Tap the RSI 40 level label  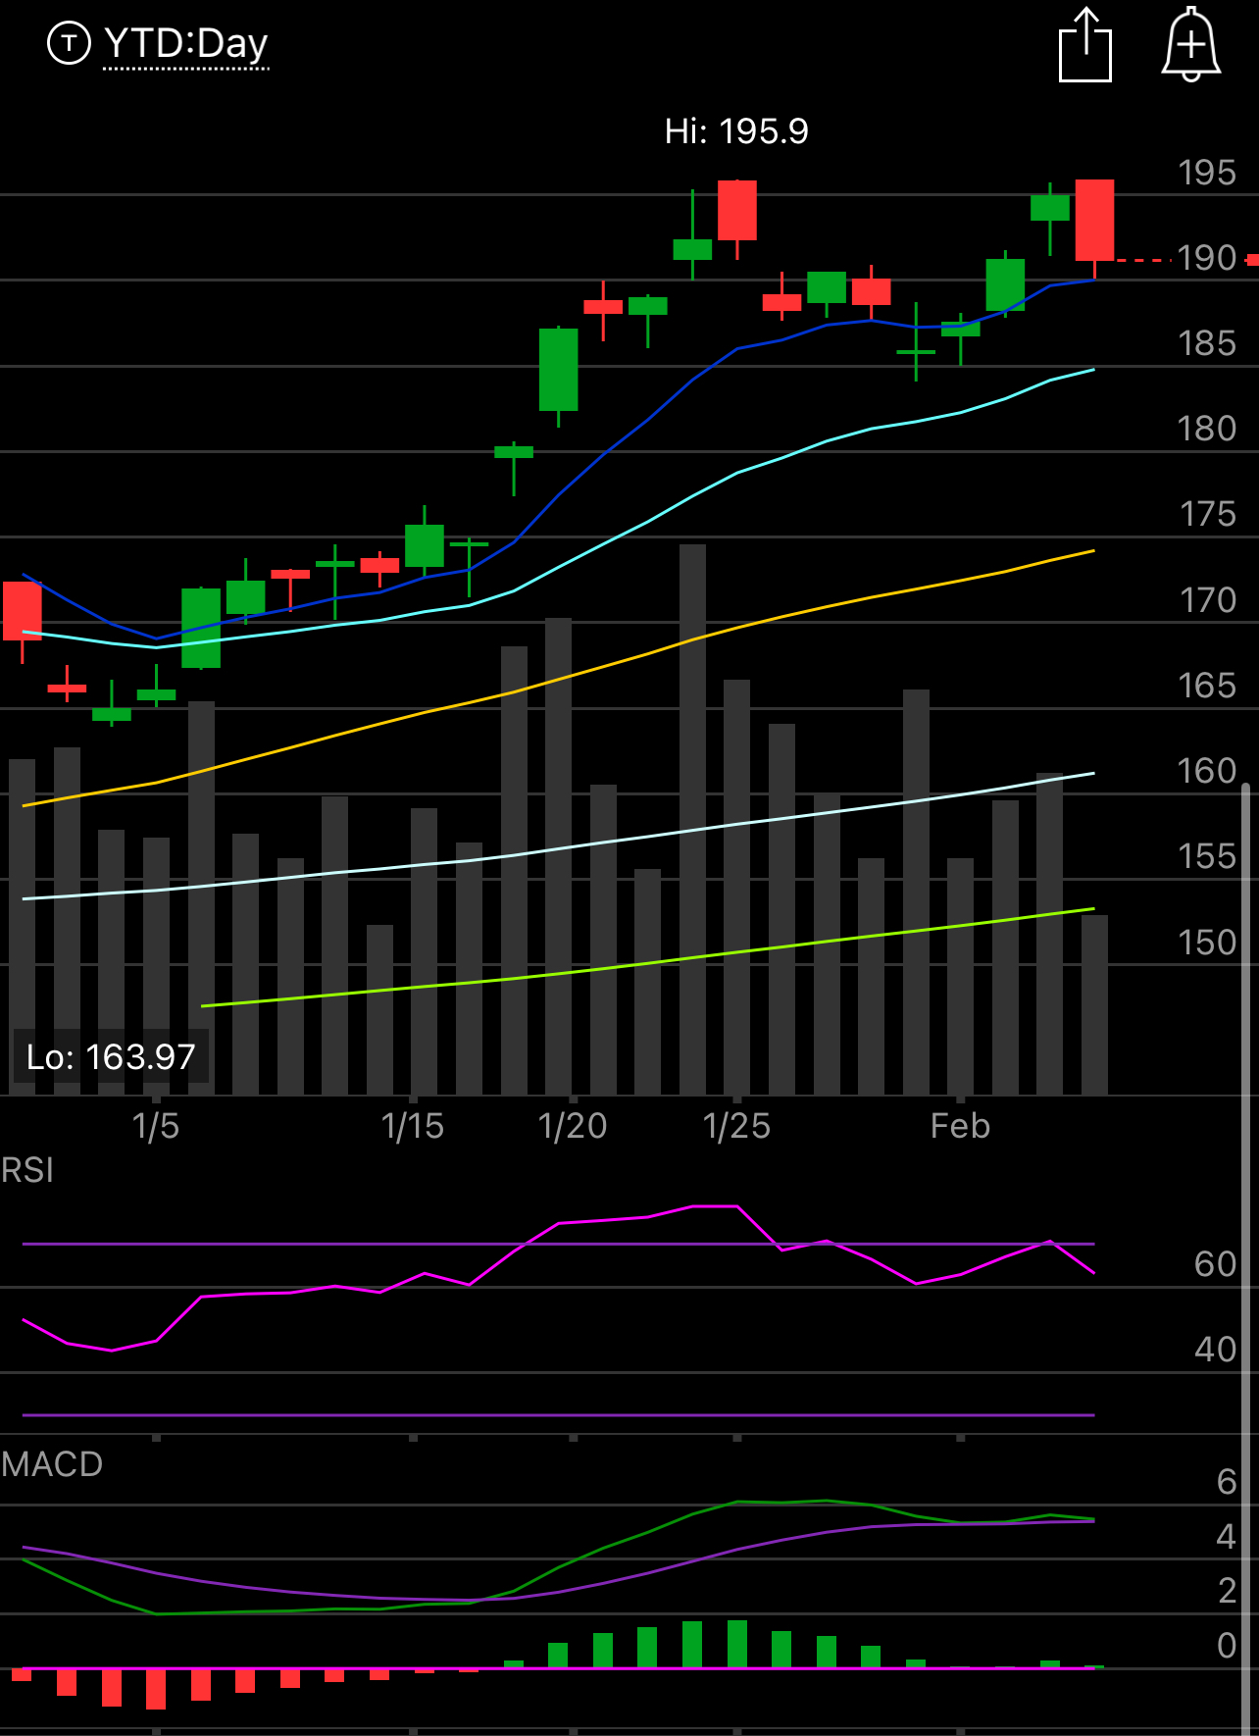click(1216, 1350)
